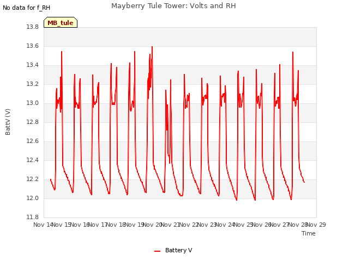Screen dimensions: 349x261
Task: Click the MB_tule label tag
Action: [x=61, y=22]
